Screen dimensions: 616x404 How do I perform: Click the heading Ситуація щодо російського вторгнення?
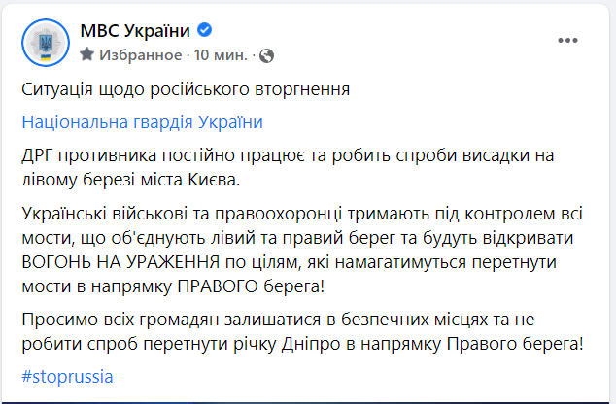pyautogui.click(x=185, y=89)
